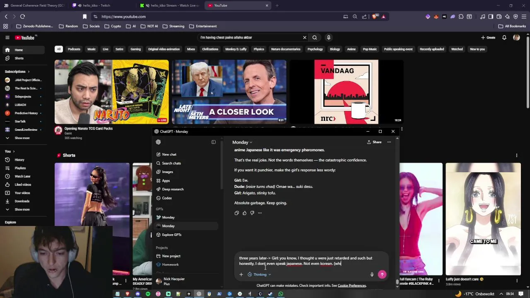Expand Subscriptions section in YouTube sidebar

[17, 72]
